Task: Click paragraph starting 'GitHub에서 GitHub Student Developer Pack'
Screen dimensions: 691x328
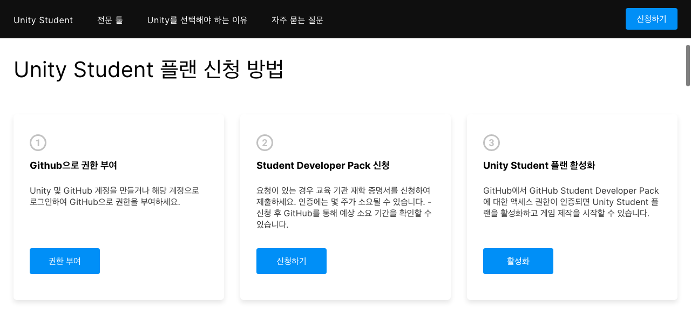Action: [x=571, y=202]
